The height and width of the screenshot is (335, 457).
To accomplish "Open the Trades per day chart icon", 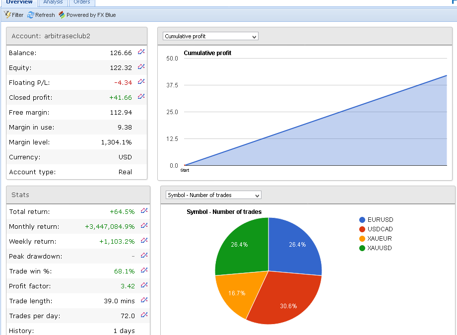I will point(144,315).
